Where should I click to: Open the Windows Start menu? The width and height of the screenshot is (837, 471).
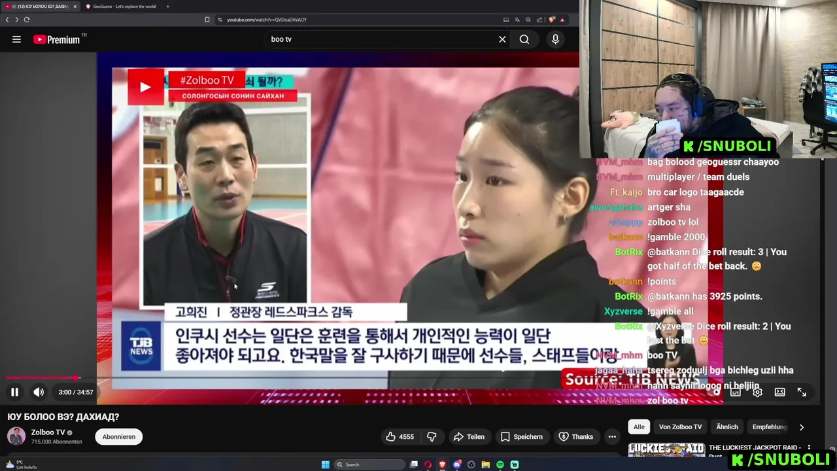pyautogui.click(x=325, y=464)
